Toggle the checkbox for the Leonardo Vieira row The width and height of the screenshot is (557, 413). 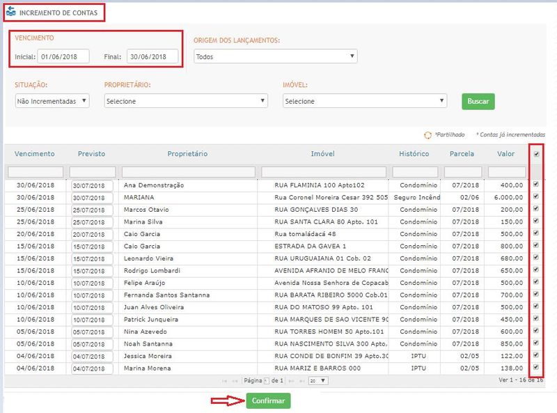pos(535,258)
